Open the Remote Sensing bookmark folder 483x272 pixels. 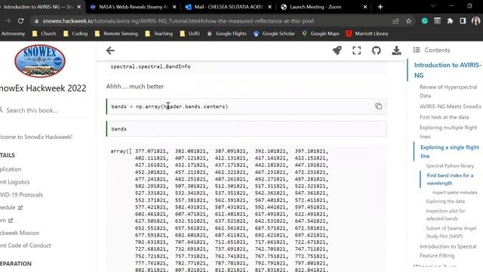(116, 33)
